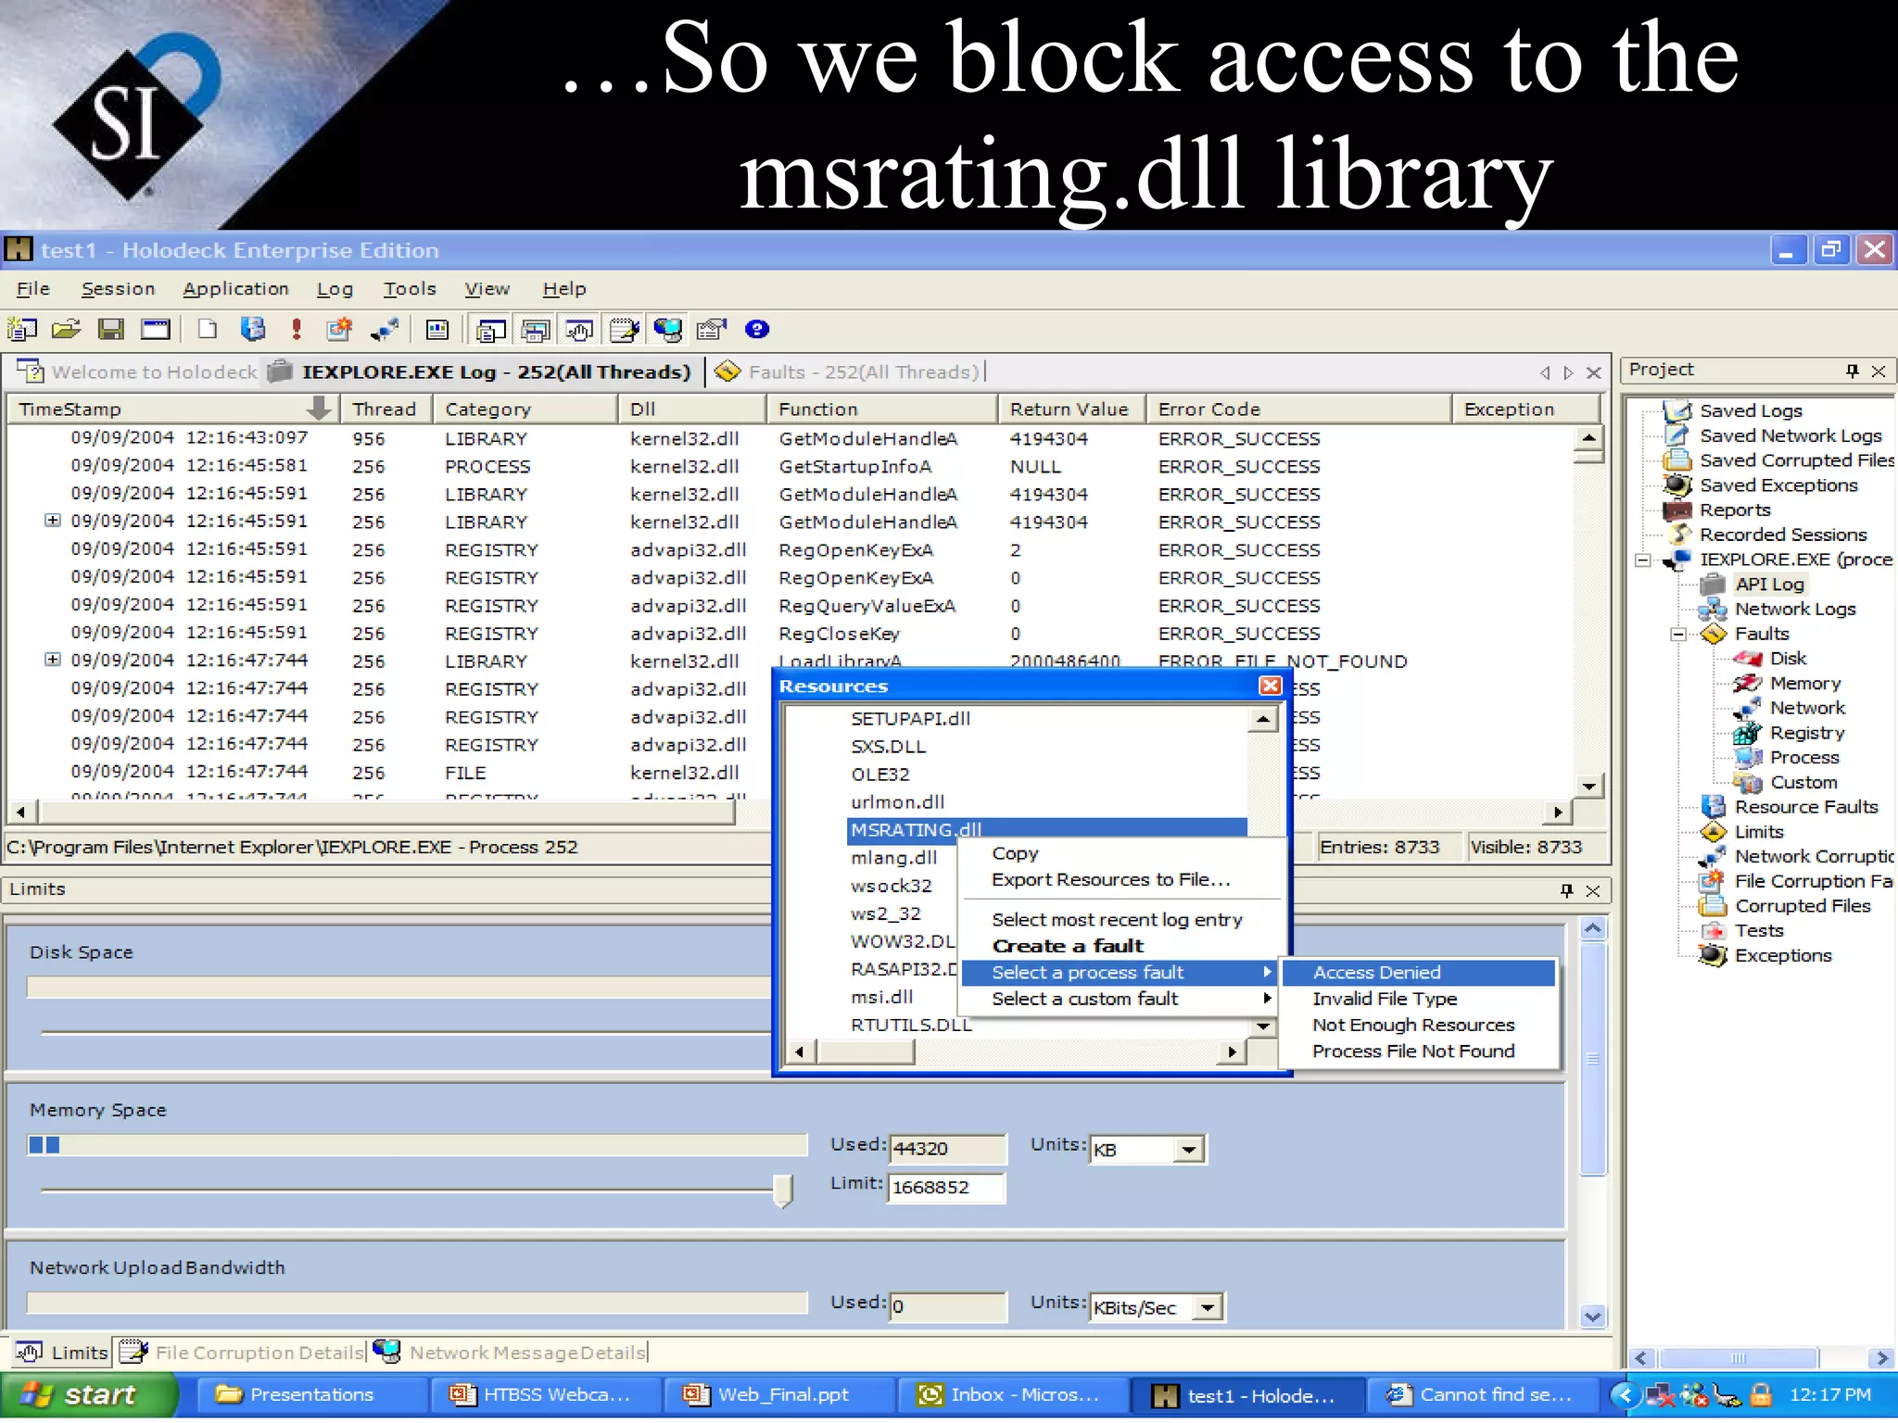
Task: Click the network corruption toolbar icon
Action: pos(385,329)
